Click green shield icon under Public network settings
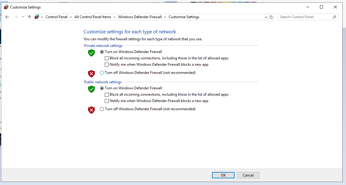 coord(91,89)
